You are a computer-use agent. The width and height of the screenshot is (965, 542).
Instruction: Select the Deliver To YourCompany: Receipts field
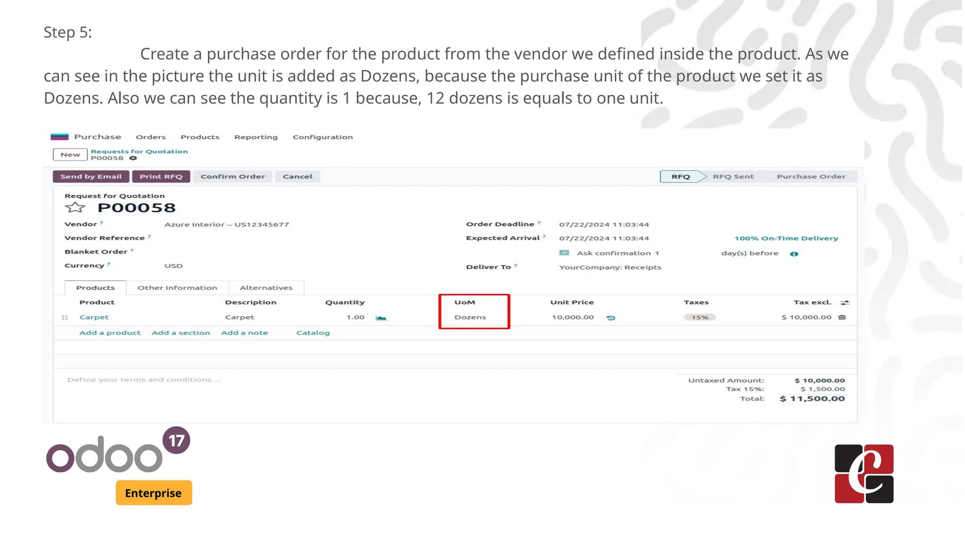pyautogui.click(x=610, y=267)
